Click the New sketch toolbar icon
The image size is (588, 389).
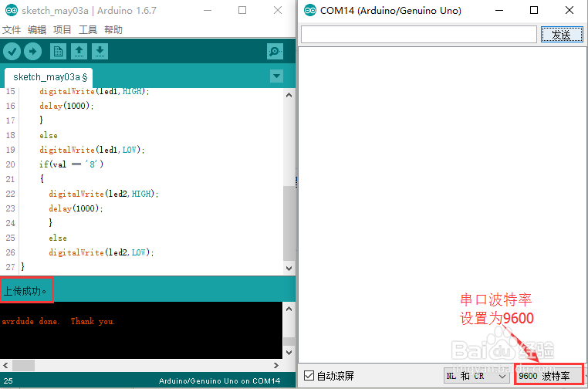click(58, 52)
